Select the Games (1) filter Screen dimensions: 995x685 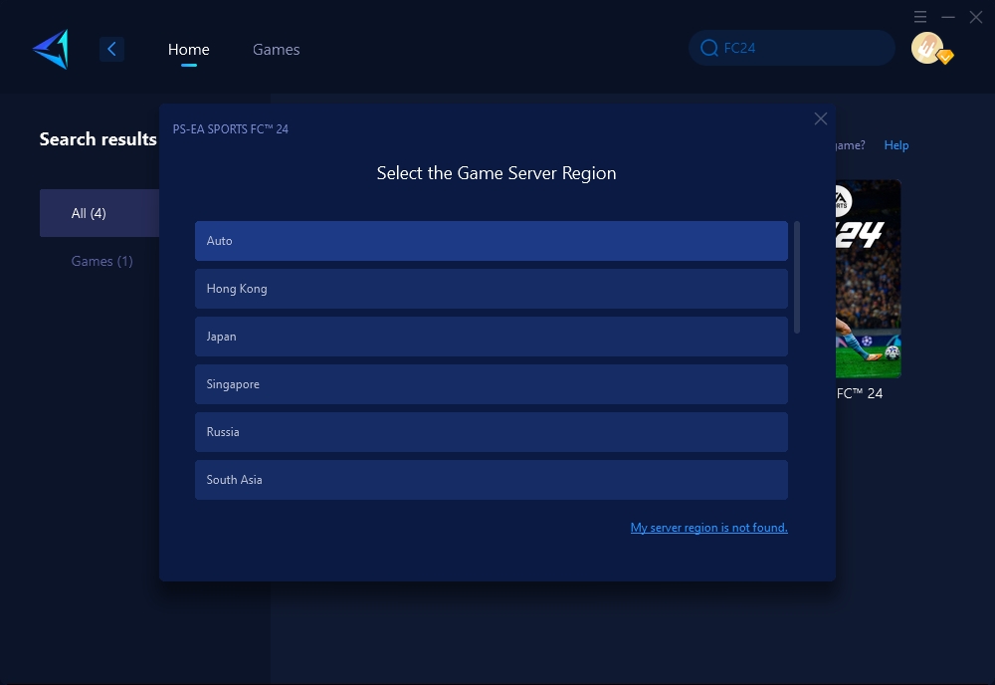click(101, 261)
